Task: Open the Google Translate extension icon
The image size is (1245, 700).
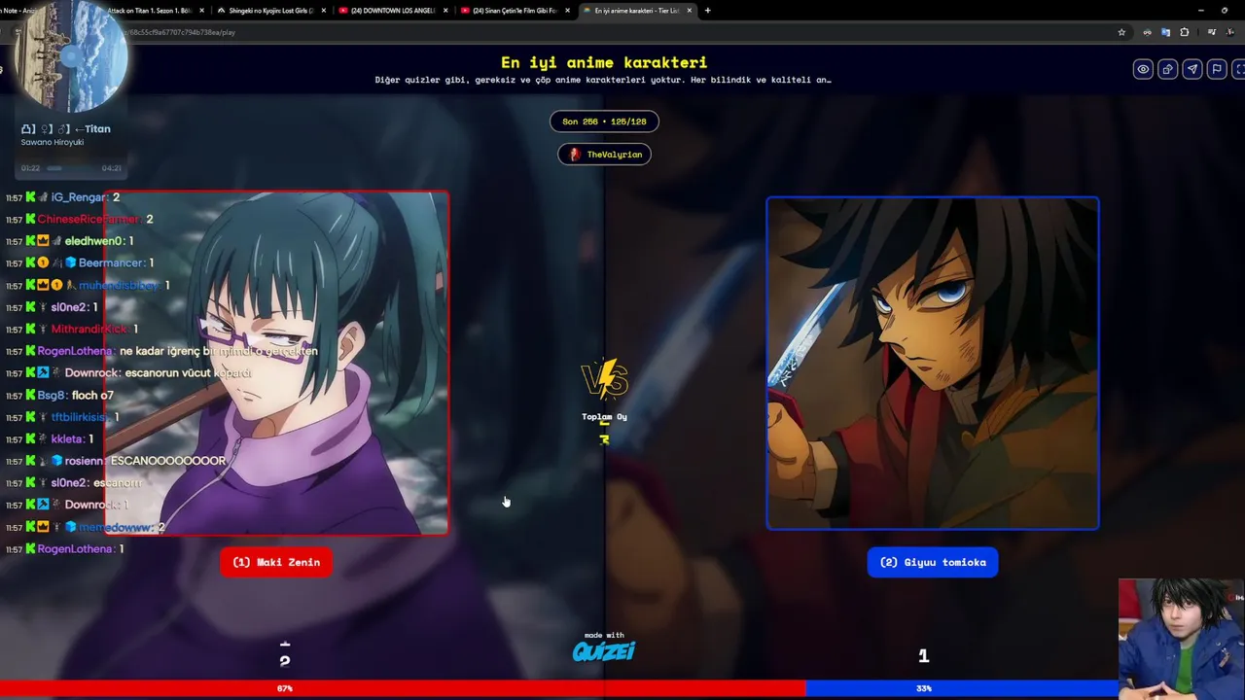Action: pos(1165,32)
